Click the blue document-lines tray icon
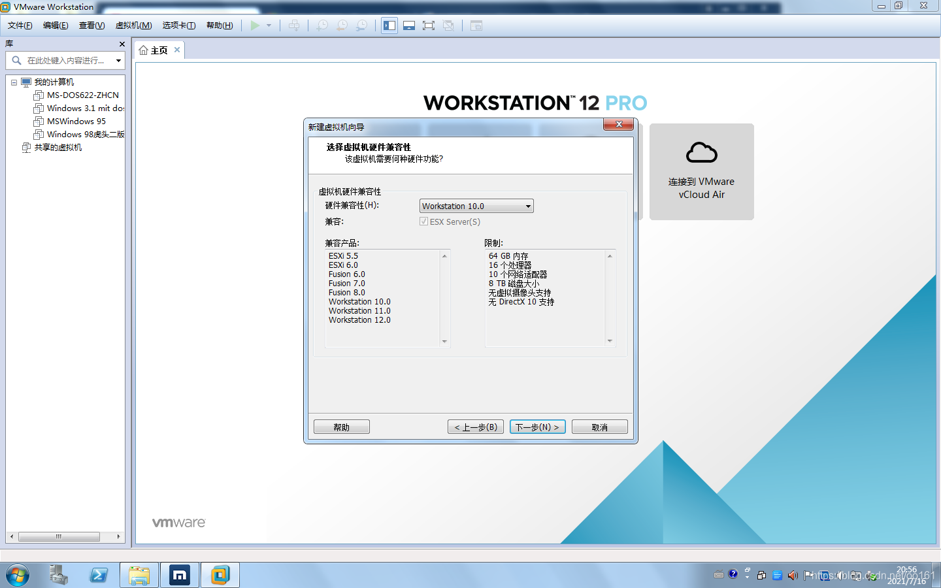941x588 pixels. pos(777,576)
